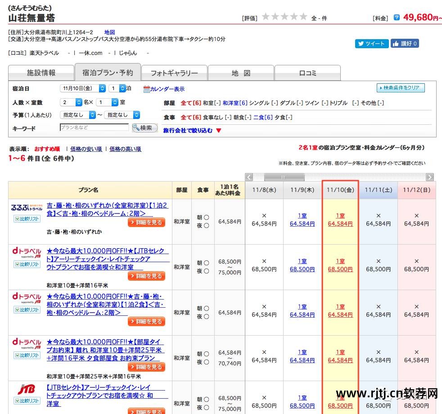Image resolution: width=442 pixels, height=414 pixels.
Task: Click the left arrow of calendar scrollbar
Action: pyautogui.click(x=249, y=177)
